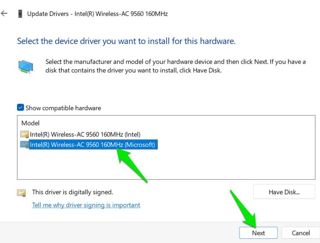Open 'Tell me why driver signing is important'
This screenshot has height=243, width=320.
pyautogui.click(x=86, y=205)
